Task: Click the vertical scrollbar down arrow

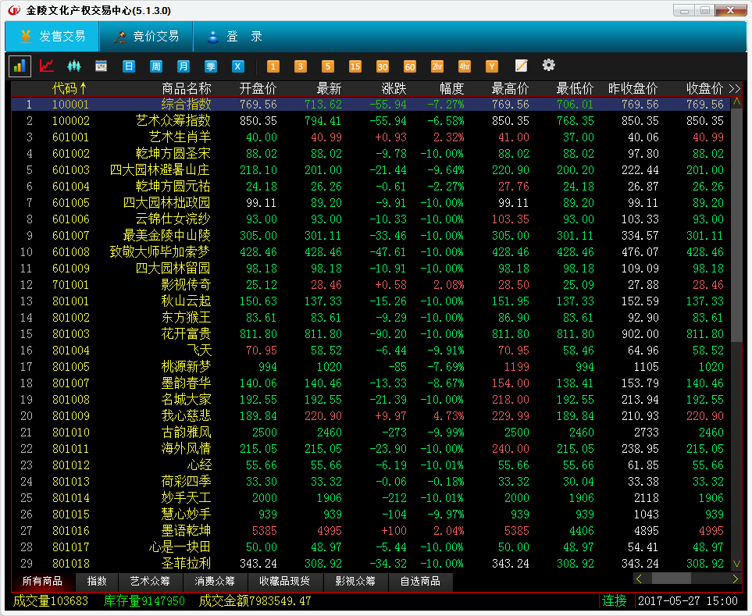Action: 736,563
